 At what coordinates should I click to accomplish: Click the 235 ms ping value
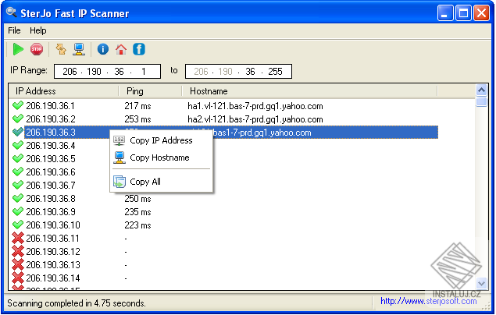point(137,212)
